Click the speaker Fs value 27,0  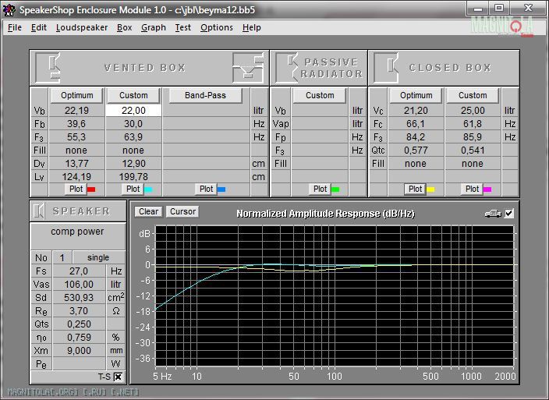pos(79,271)
